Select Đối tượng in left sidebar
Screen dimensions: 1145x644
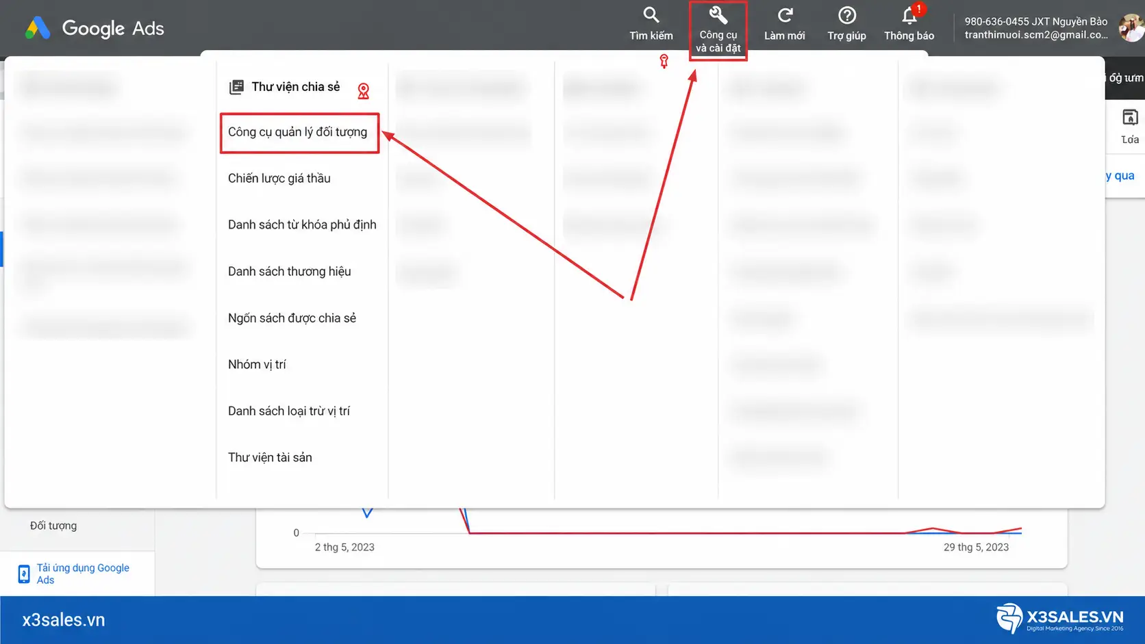[53, 526]
